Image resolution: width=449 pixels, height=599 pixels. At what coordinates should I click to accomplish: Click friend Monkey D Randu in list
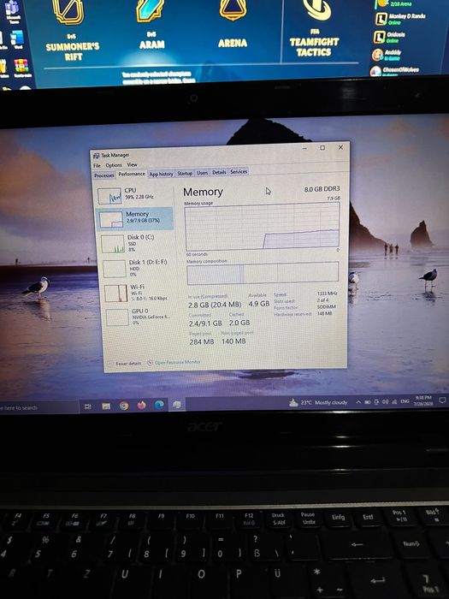coord(401,18)
